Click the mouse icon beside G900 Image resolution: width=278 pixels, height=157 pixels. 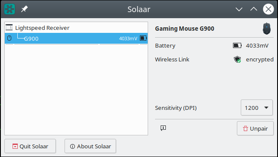9,38
